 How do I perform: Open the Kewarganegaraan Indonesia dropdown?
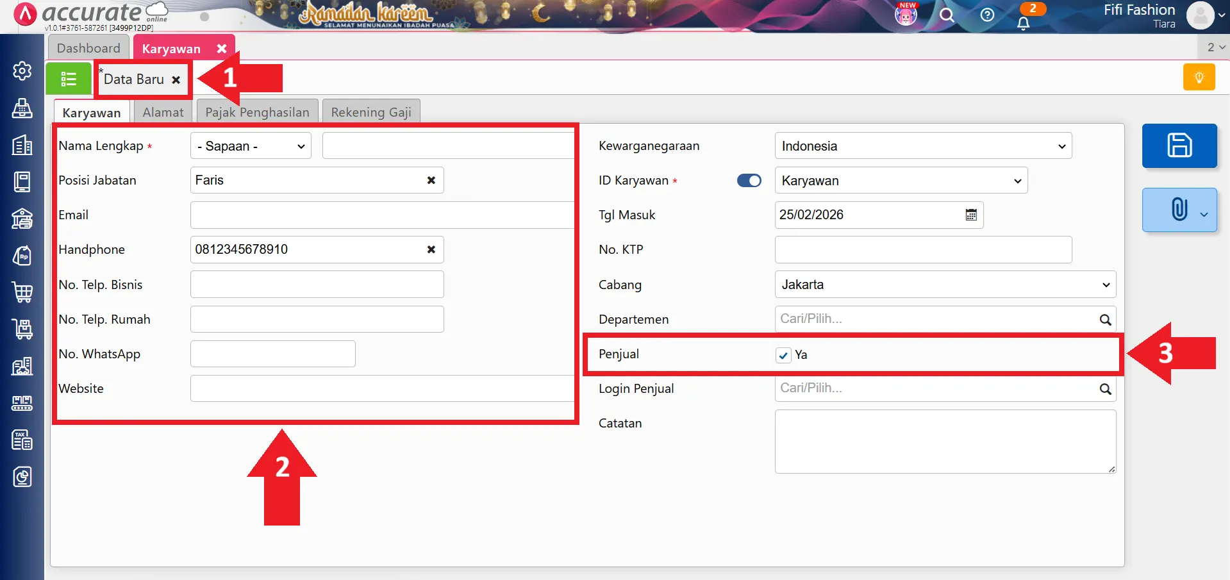click(x=922, y=146)
